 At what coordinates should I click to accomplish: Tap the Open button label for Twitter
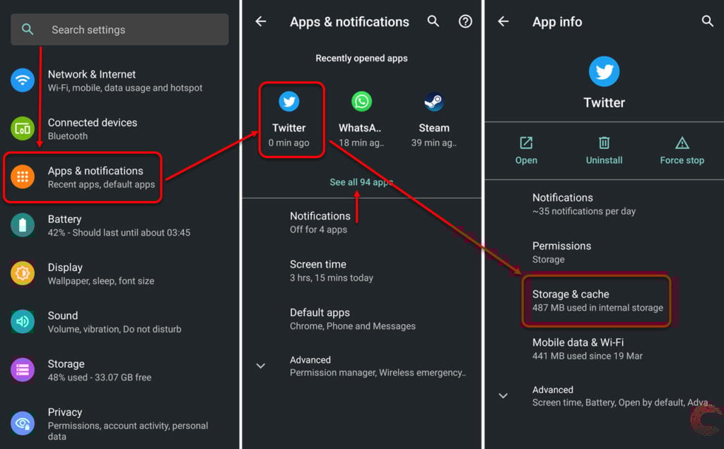[x=526, y=160]
